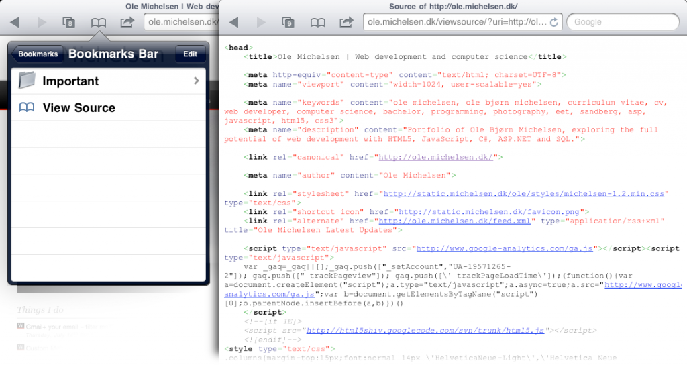This screenshot has height=365, width=687.
Task: Tap the reload icon in address field
Action: tap(554, 22)
